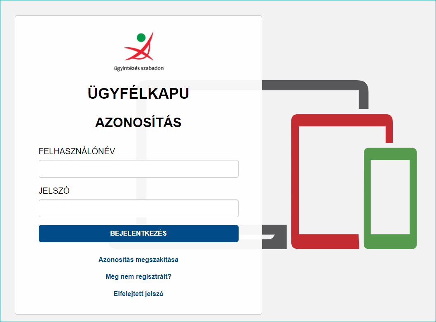Open the 'Még nem regisztrált?' link
The image size is (436, 322).
pyautogui.click(x=138, y=276)
